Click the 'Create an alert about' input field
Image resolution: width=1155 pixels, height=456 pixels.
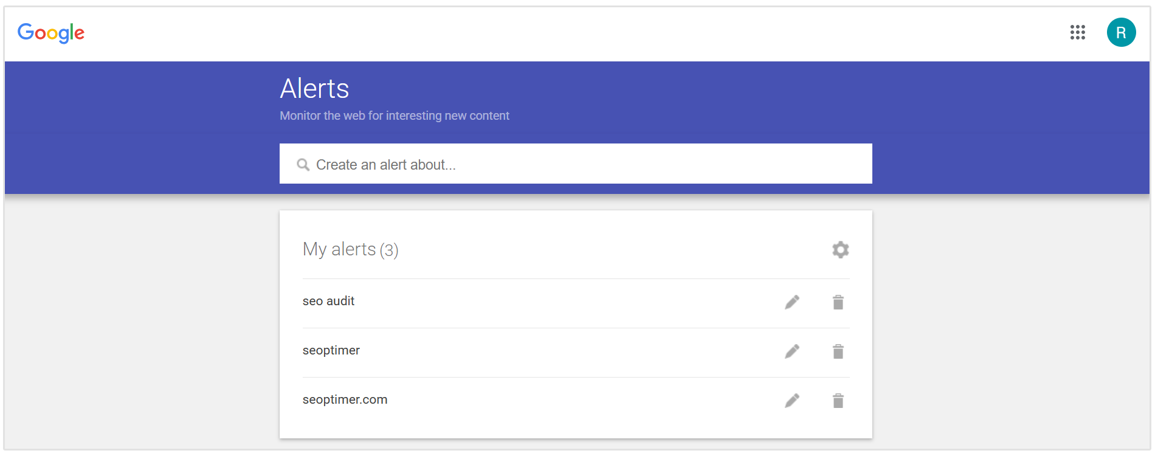(547, 164)
